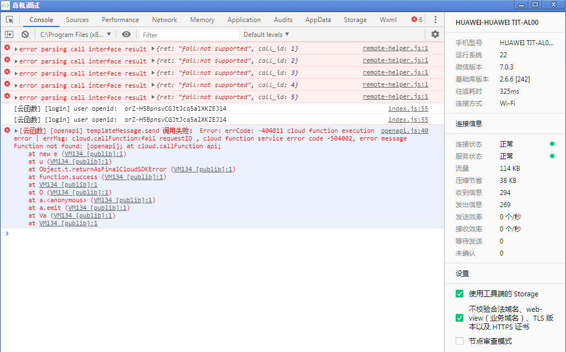566x352 pixels.
Task: Clear the console with the ban icon
Action: pyautogui.click(x=25, y=34)
